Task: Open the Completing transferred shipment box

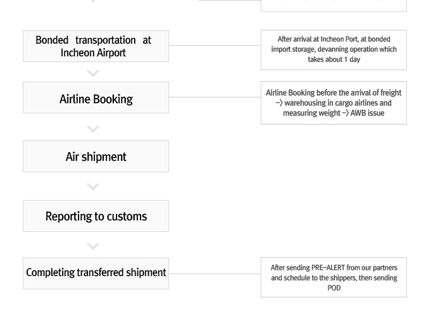Action: pyautogui.click(x=96, y=274)
